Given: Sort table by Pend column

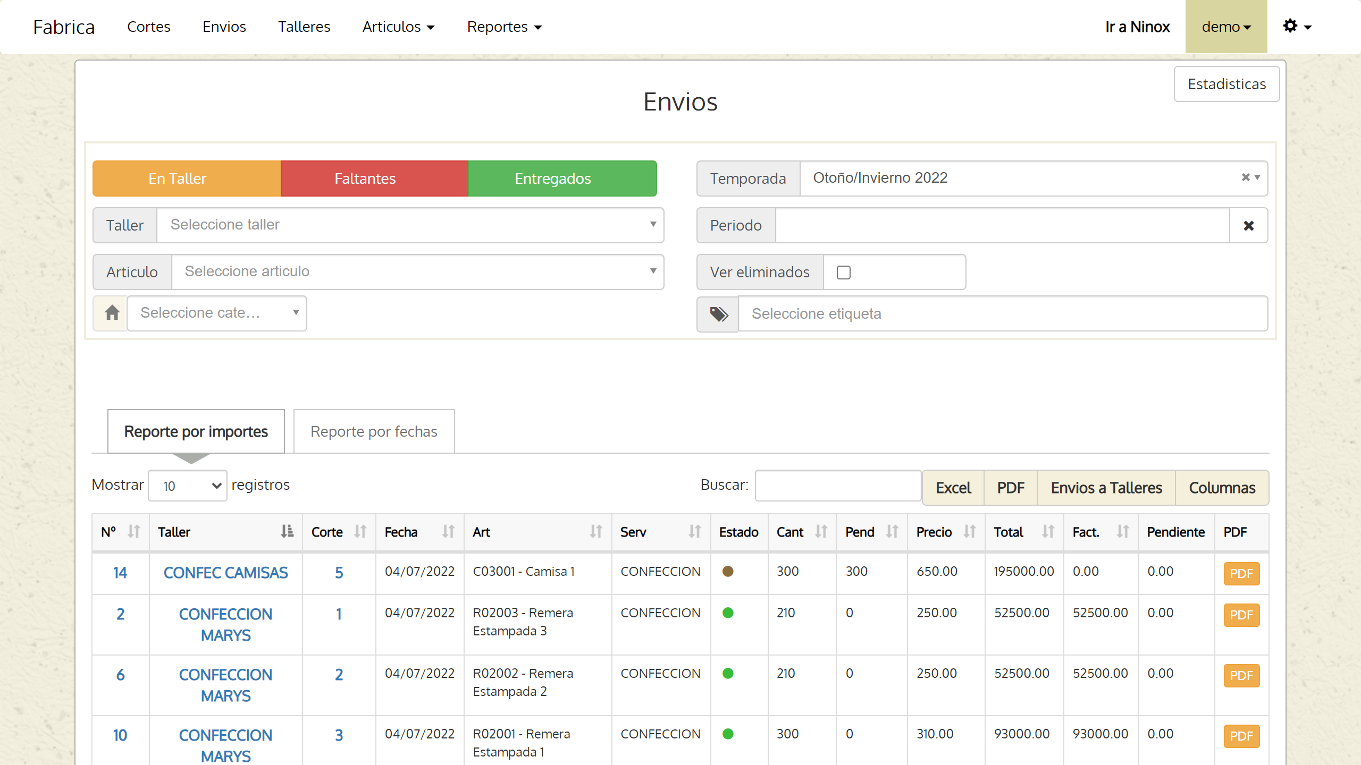Looking at the screenshot, I should pos(872,532).
